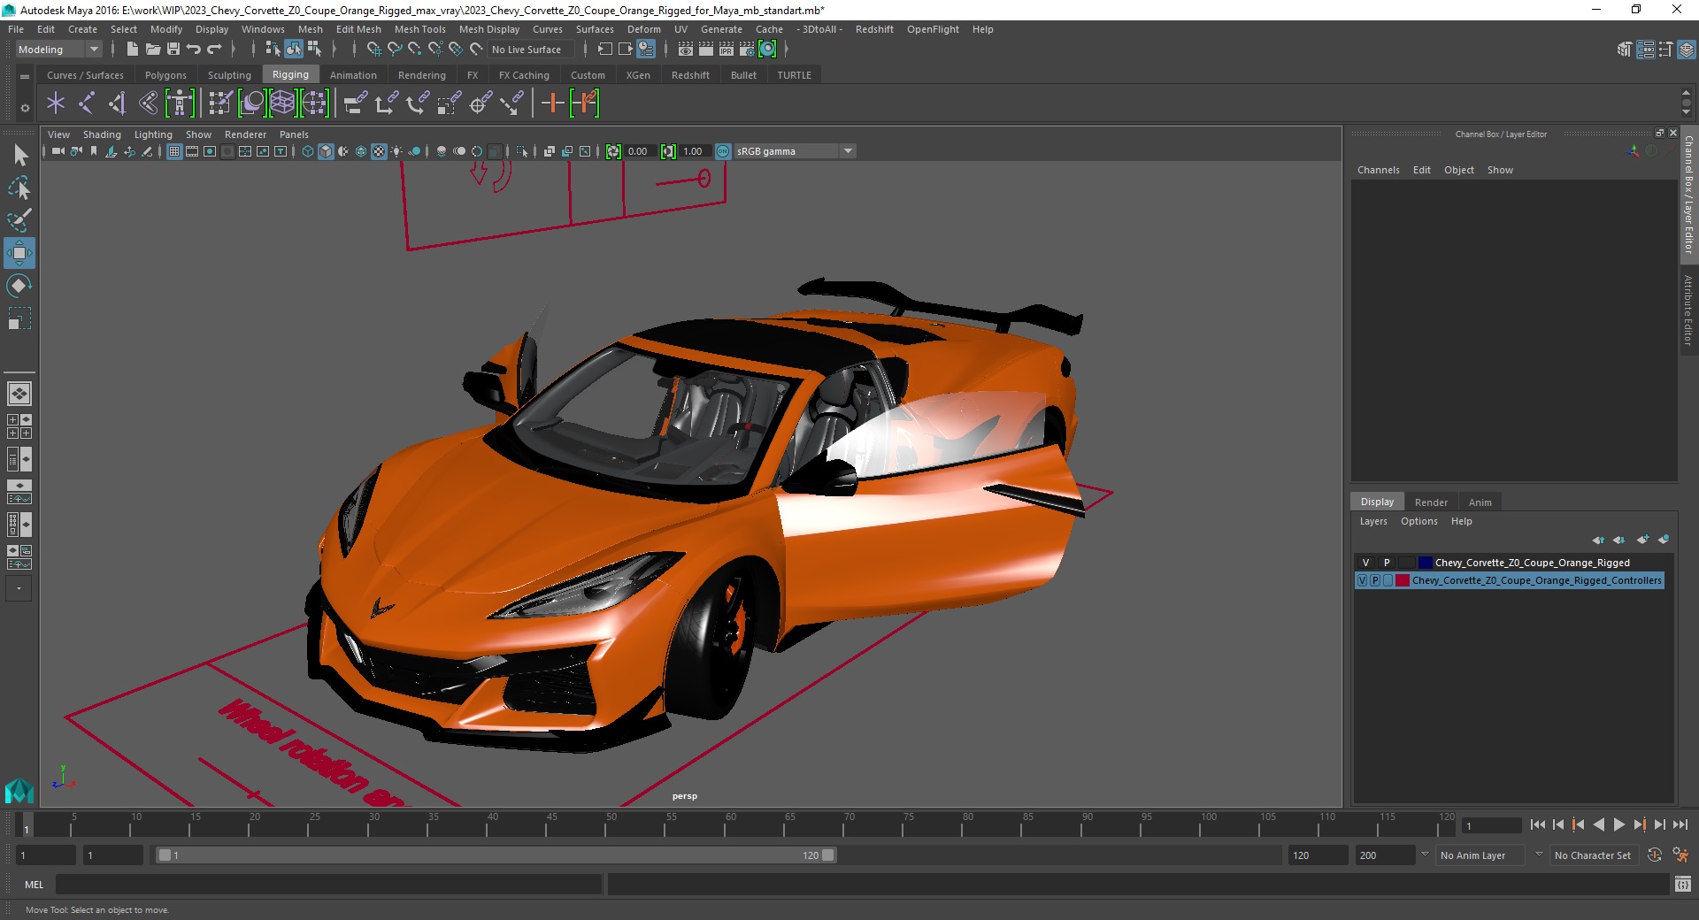Go to start of playback range
The image size is (1699, 920).
point(1537,824)
